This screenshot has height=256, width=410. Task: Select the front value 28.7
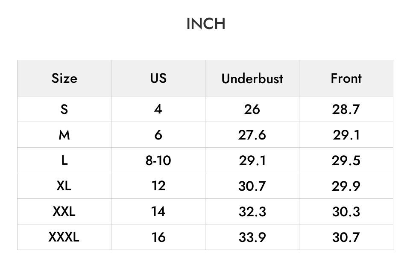(346, 109)
